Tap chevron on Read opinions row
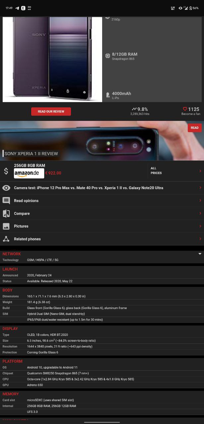Image resolution: width=204 pixels, height=424 pixels. click(x=200, y=201)
